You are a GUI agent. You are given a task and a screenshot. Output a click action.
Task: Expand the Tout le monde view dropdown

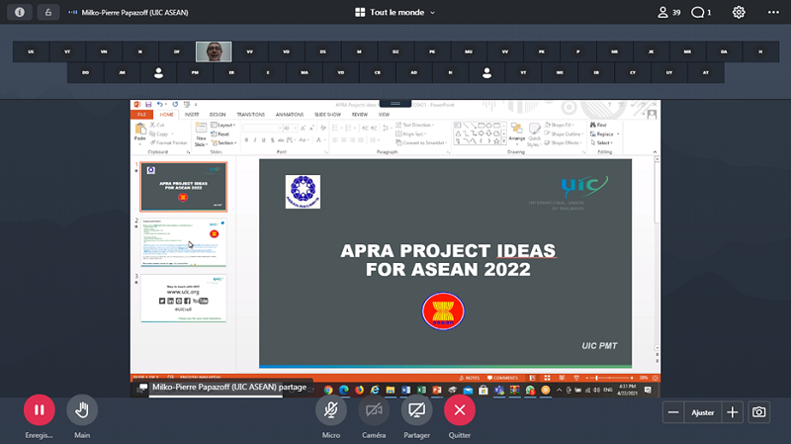tap(395, 12)
